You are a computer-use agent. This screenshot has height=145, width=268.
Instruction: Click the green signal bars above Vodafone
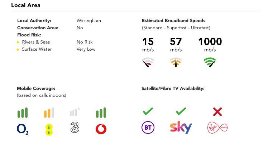[101, 112]
